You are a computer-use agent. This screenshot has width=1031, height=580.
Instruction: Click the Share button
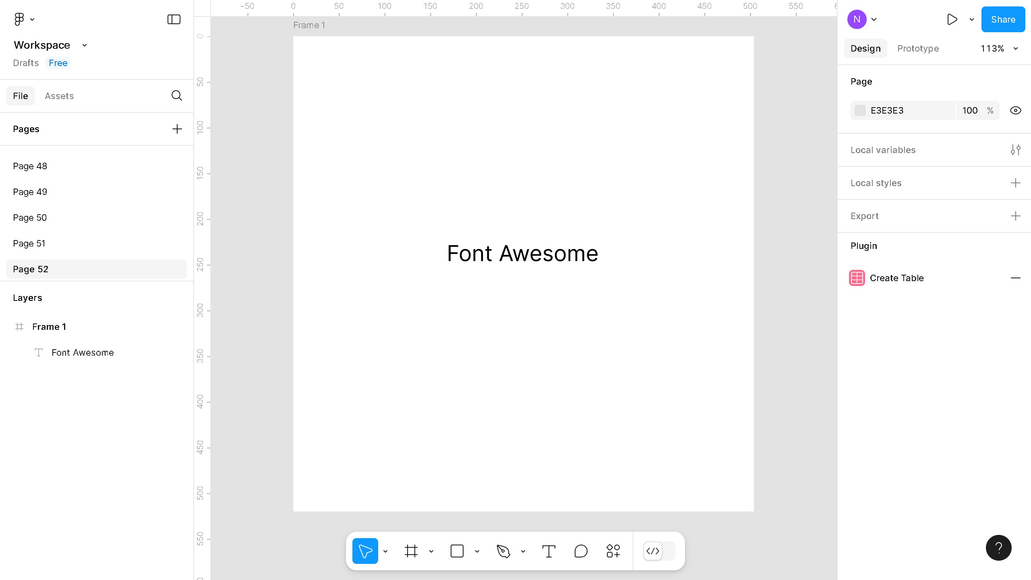point(1002,19)
